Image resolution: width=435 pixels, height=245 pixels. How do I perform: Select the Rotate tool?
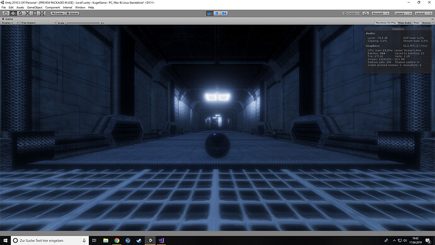tap(20, 13)
